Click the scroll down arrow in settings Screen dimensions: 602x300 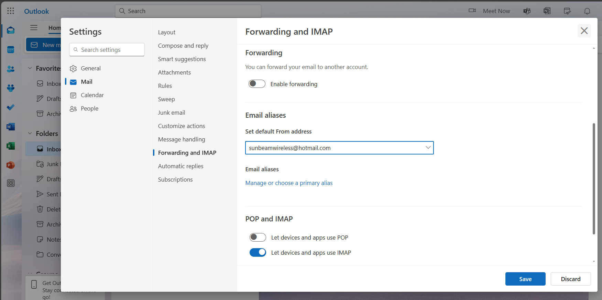pos(594,262)
